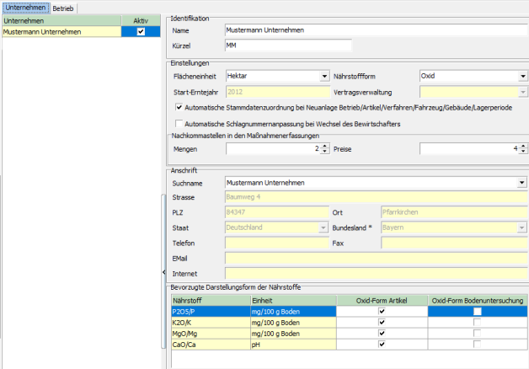Toggle Oxid-Form Artikel for K2O/K

tap(382, 322)
